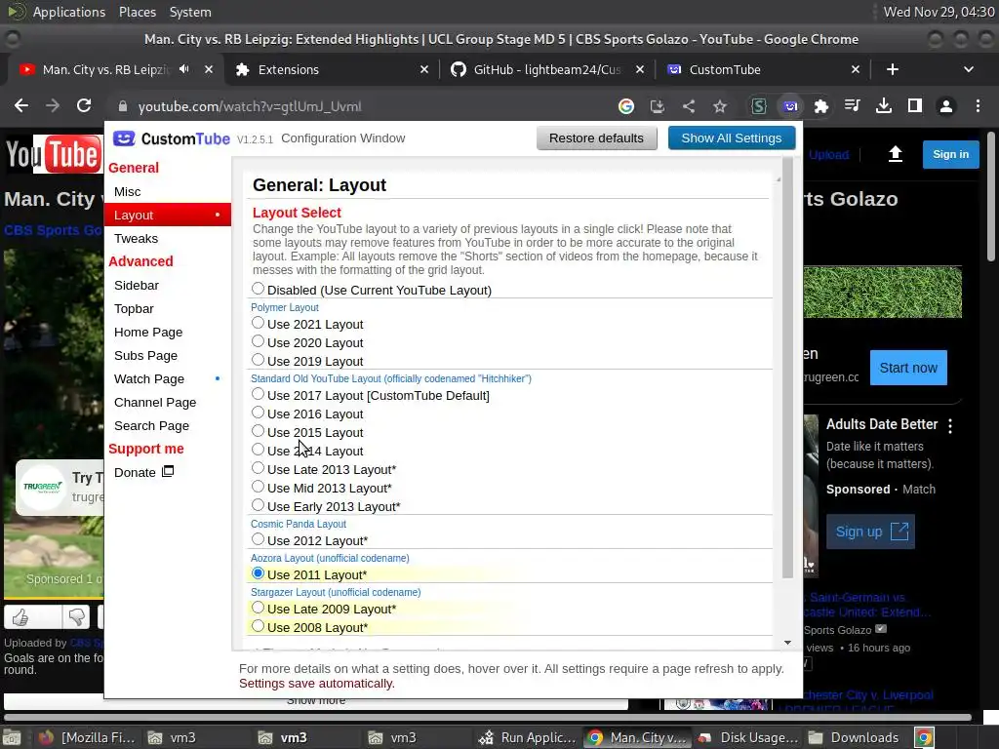Select Use Late 2009 Layout radio
This screenshot has height=749, width=999.
coord(258,608)
